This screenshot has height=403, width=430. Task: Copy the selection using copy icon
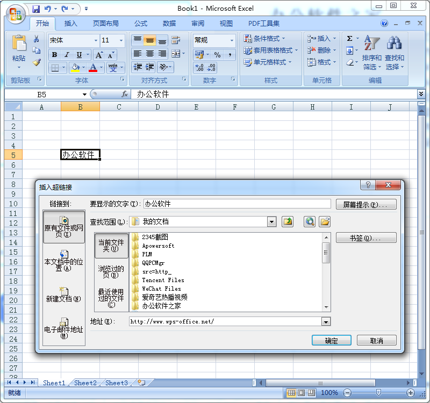pos(37,51)
